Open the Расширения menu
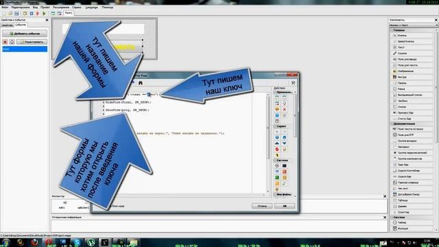Viewport: 439px width, 247px height. [61, 8]
